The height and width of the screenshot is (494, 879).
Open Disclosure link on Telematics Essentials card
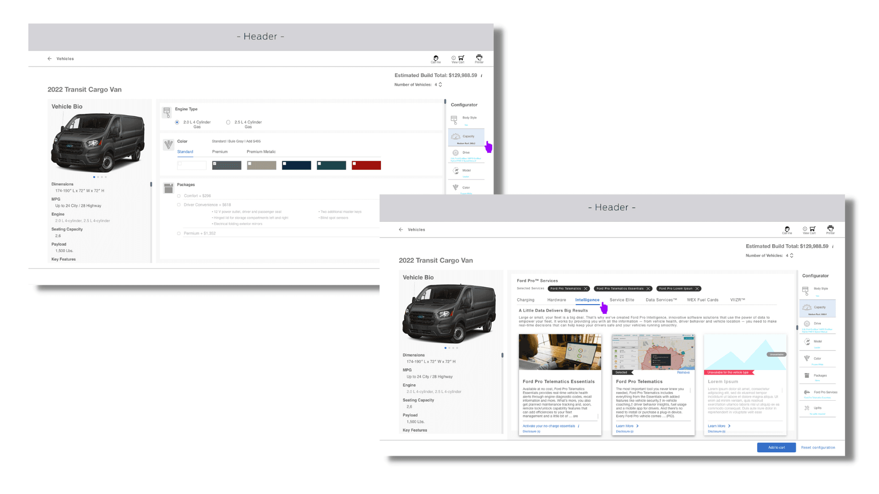531,432
